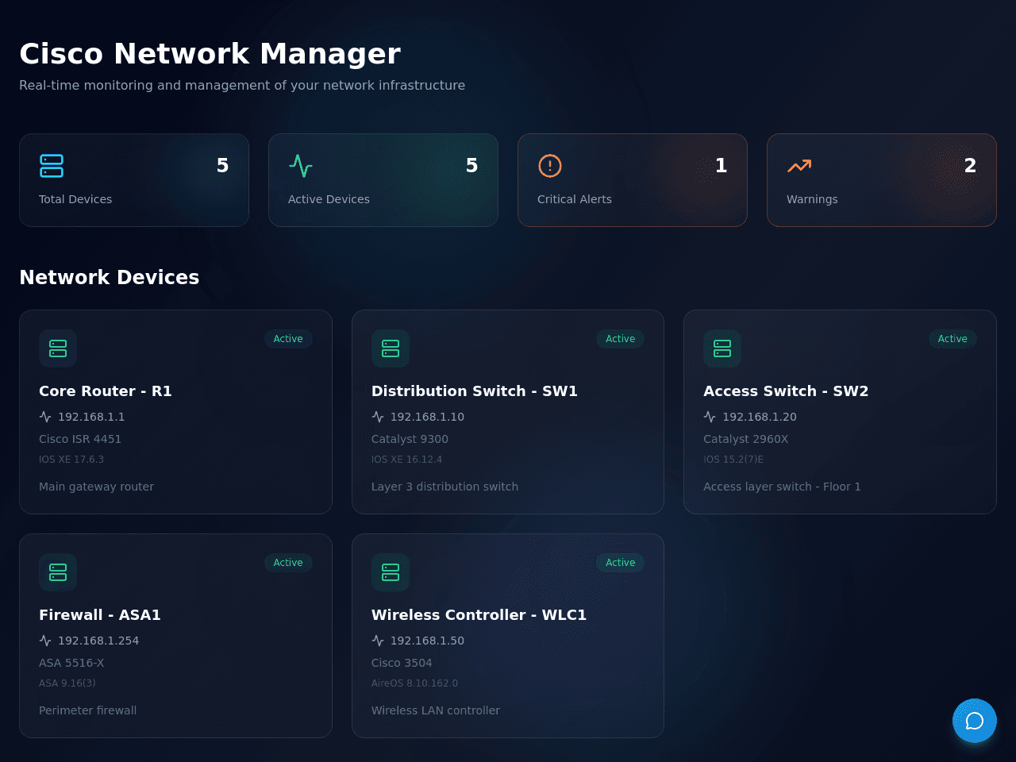The width and height of the screenshot is (1016, 762).
Task: Select the Wireless Controller - WLC1 title
Action: coord(479,615)
